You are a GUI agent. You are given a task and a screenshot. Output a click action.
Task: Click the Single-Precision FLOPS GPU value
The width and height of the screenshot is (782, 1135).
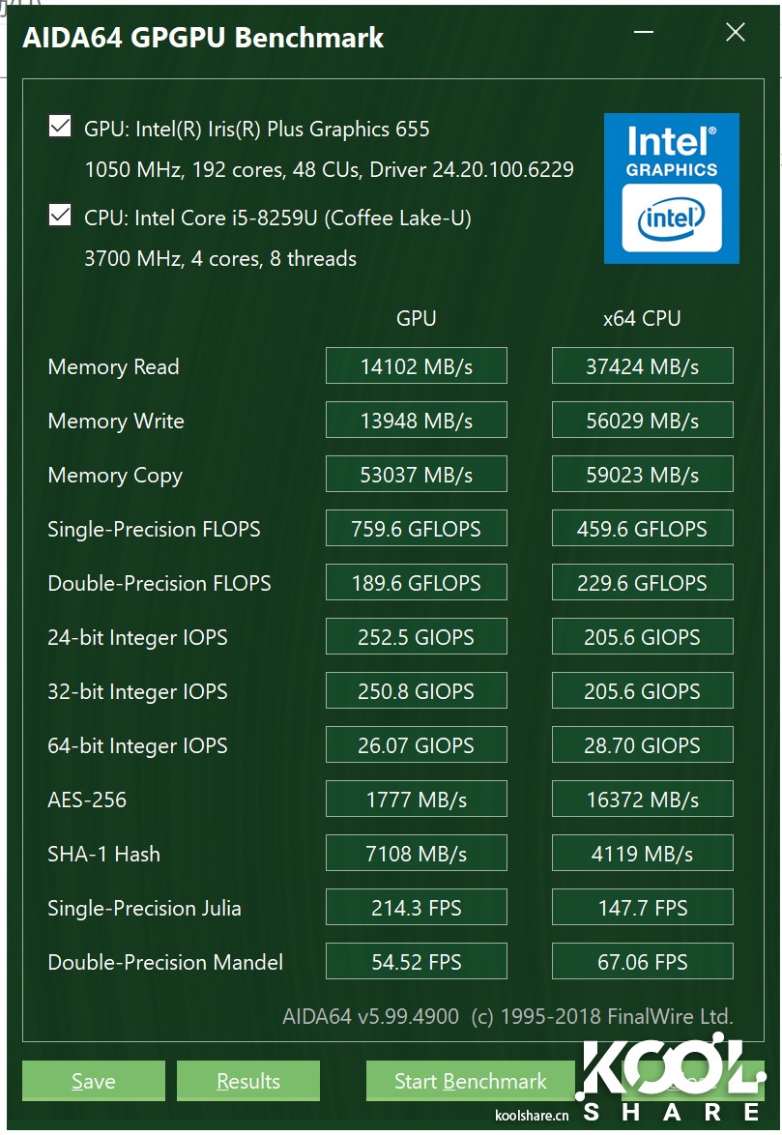click(x=416, y=528)
